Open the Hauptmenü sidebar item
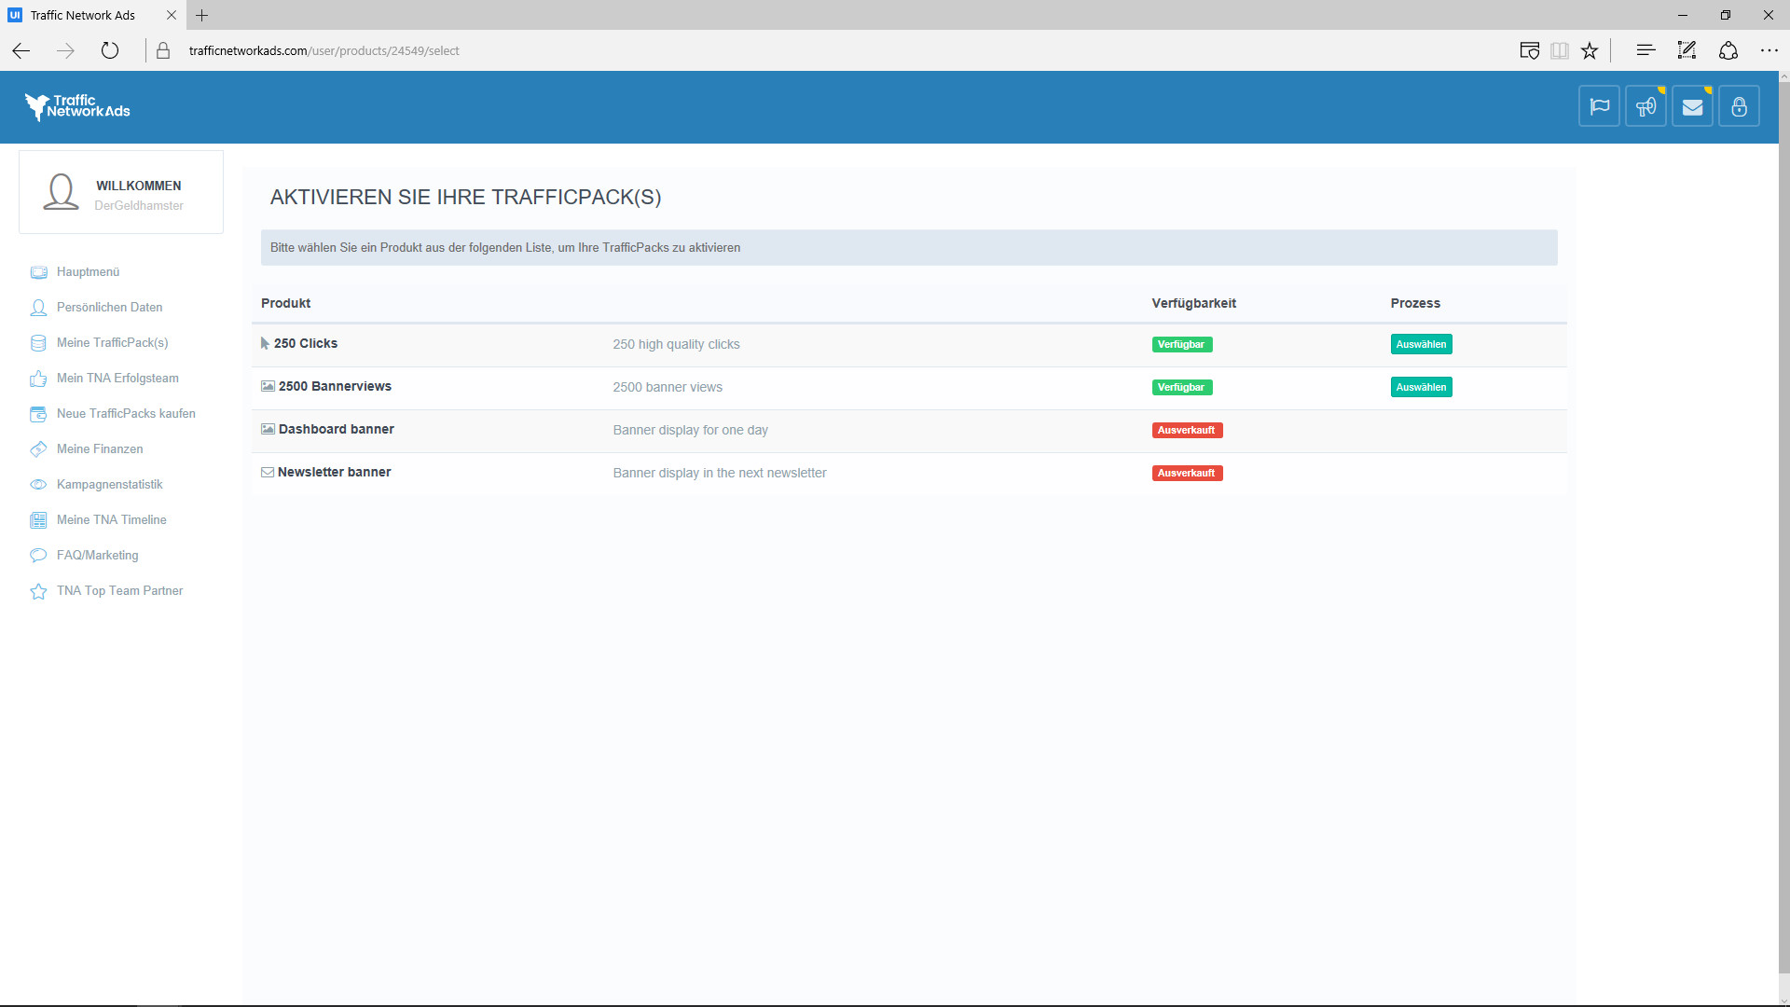This screenshot has width=1790, height=1007. (88, 272)
